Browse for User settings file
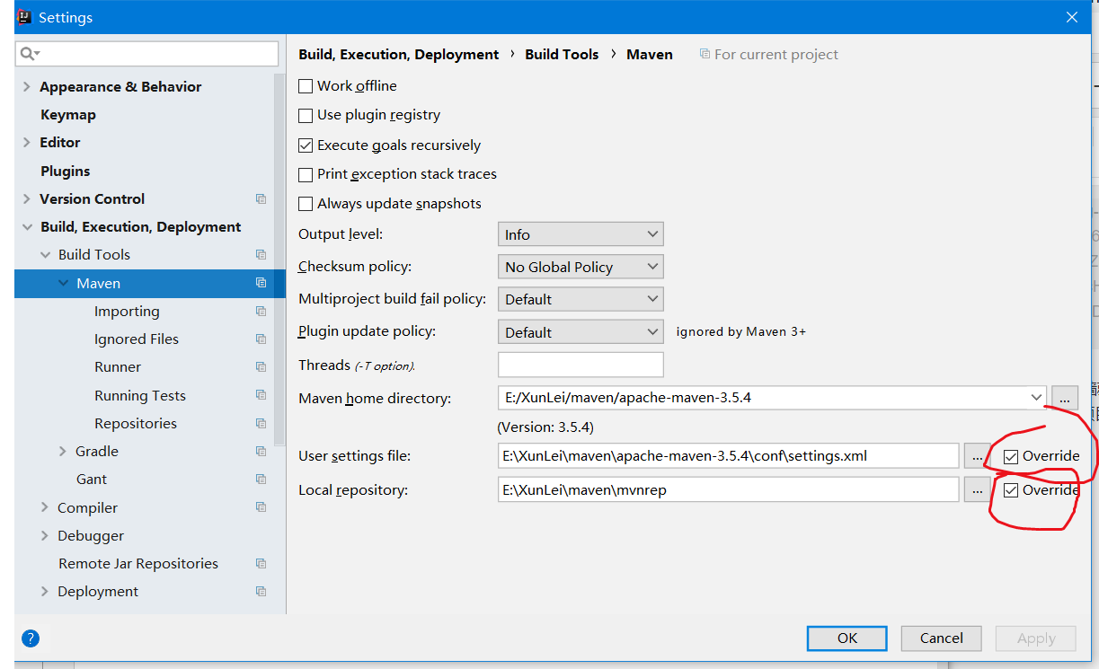This screenshot has height=669, width=1099. (x=977, y=456)
